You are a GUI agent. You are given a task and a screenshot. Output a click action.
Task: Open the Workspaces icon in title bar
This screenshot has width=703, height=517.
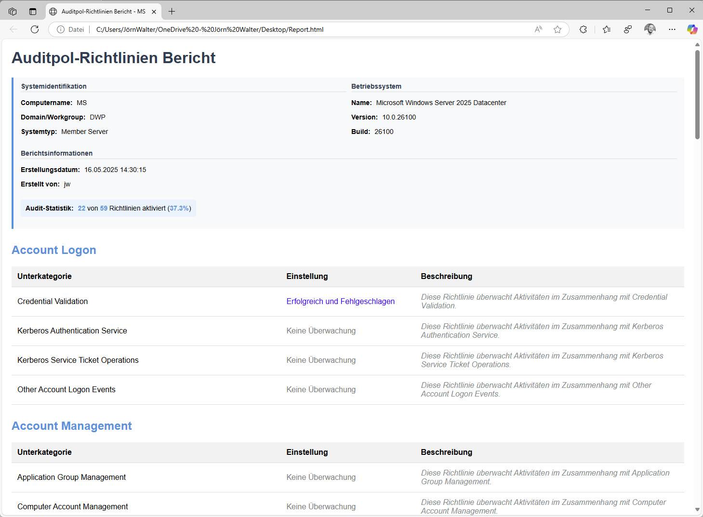pyautogui.click(x=13, y=11)
